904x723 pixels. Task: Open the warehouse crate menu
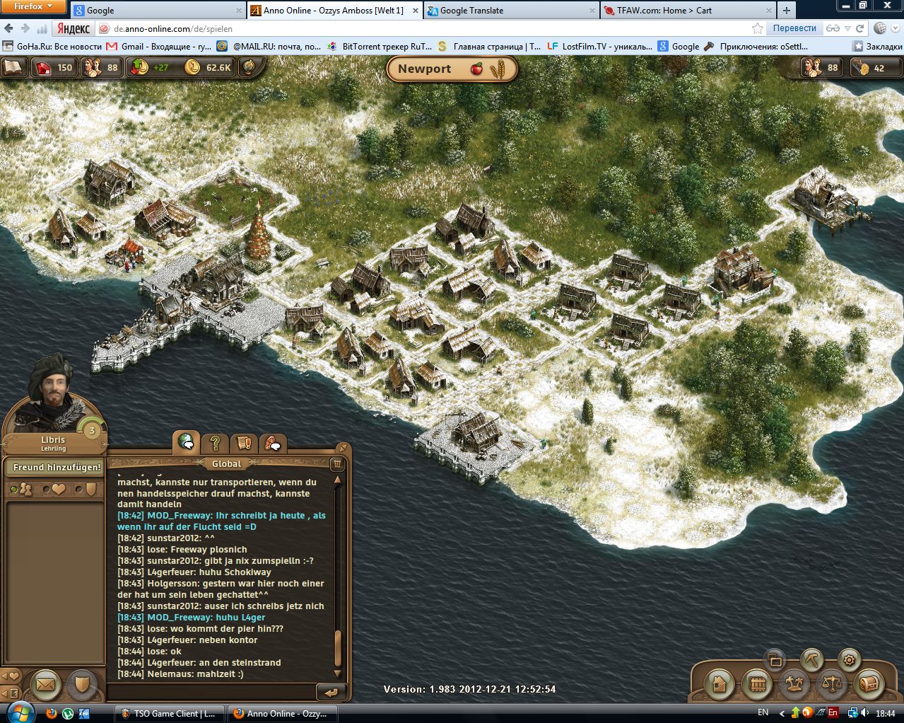(x=756, y=683)
